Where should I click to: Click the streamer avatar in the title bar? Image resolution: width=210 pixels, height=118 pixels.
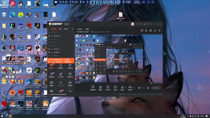(x=133, y=24)
